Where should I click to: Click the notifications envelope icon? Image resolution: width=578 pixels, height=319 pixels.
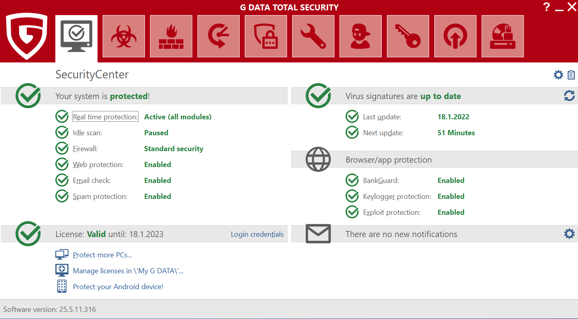point(318,233)
